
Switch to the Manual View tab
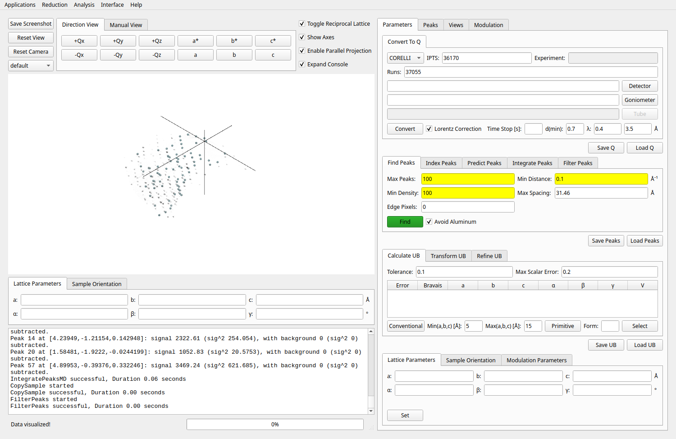(x=126, y=25)
